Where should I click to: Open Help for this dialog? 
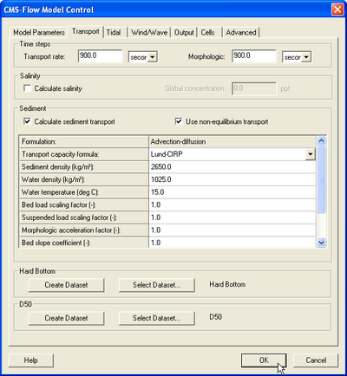pos(31,360)
